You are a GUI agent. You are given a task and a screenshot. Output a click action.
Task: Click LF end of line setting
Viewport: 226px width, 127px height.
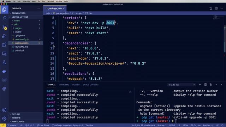179,125
